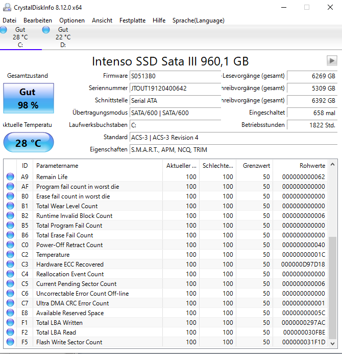Open the Festplatte menu
The image size is (342, 354).
tap(132, 20)
